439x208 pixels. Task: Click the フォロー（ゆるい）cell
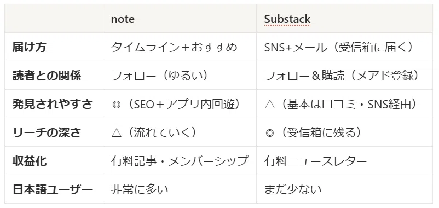[180, 76]
